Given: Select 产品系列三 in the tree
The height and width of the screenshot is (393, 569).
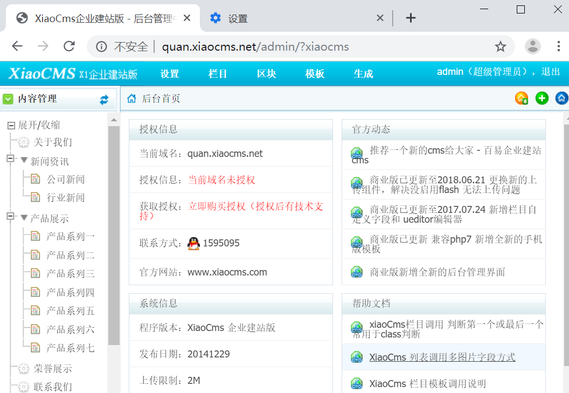Looking at the screenshot, I should click(71, 273).
